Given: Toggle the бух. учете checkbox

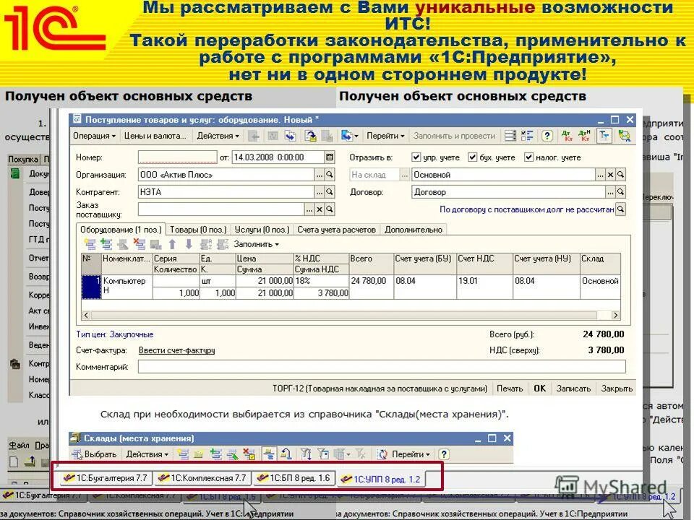Looking at the screenshot, I should (x=472, y=157).
